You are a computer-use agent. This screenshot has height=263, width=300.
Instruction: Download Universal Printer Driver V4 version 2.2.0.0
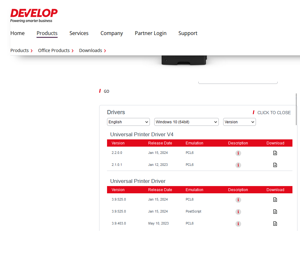(x=275, y=153)
